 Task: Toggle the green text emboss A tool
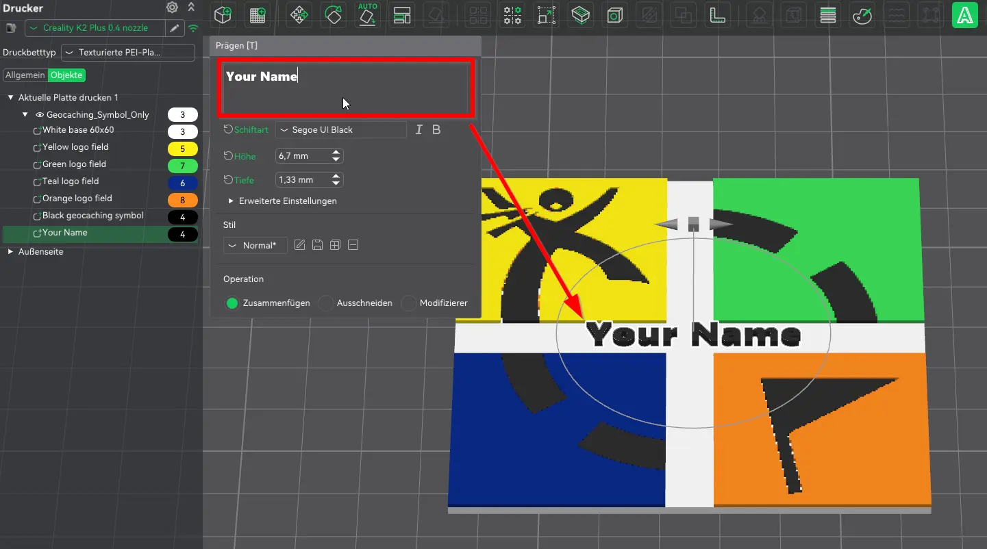tap(965, 15)
